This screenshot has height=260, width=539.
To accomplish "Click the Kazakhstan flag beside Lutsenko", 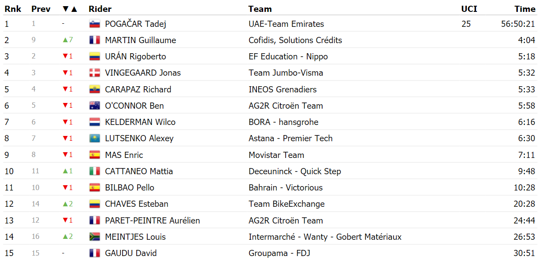I will [x=95, y=139].
